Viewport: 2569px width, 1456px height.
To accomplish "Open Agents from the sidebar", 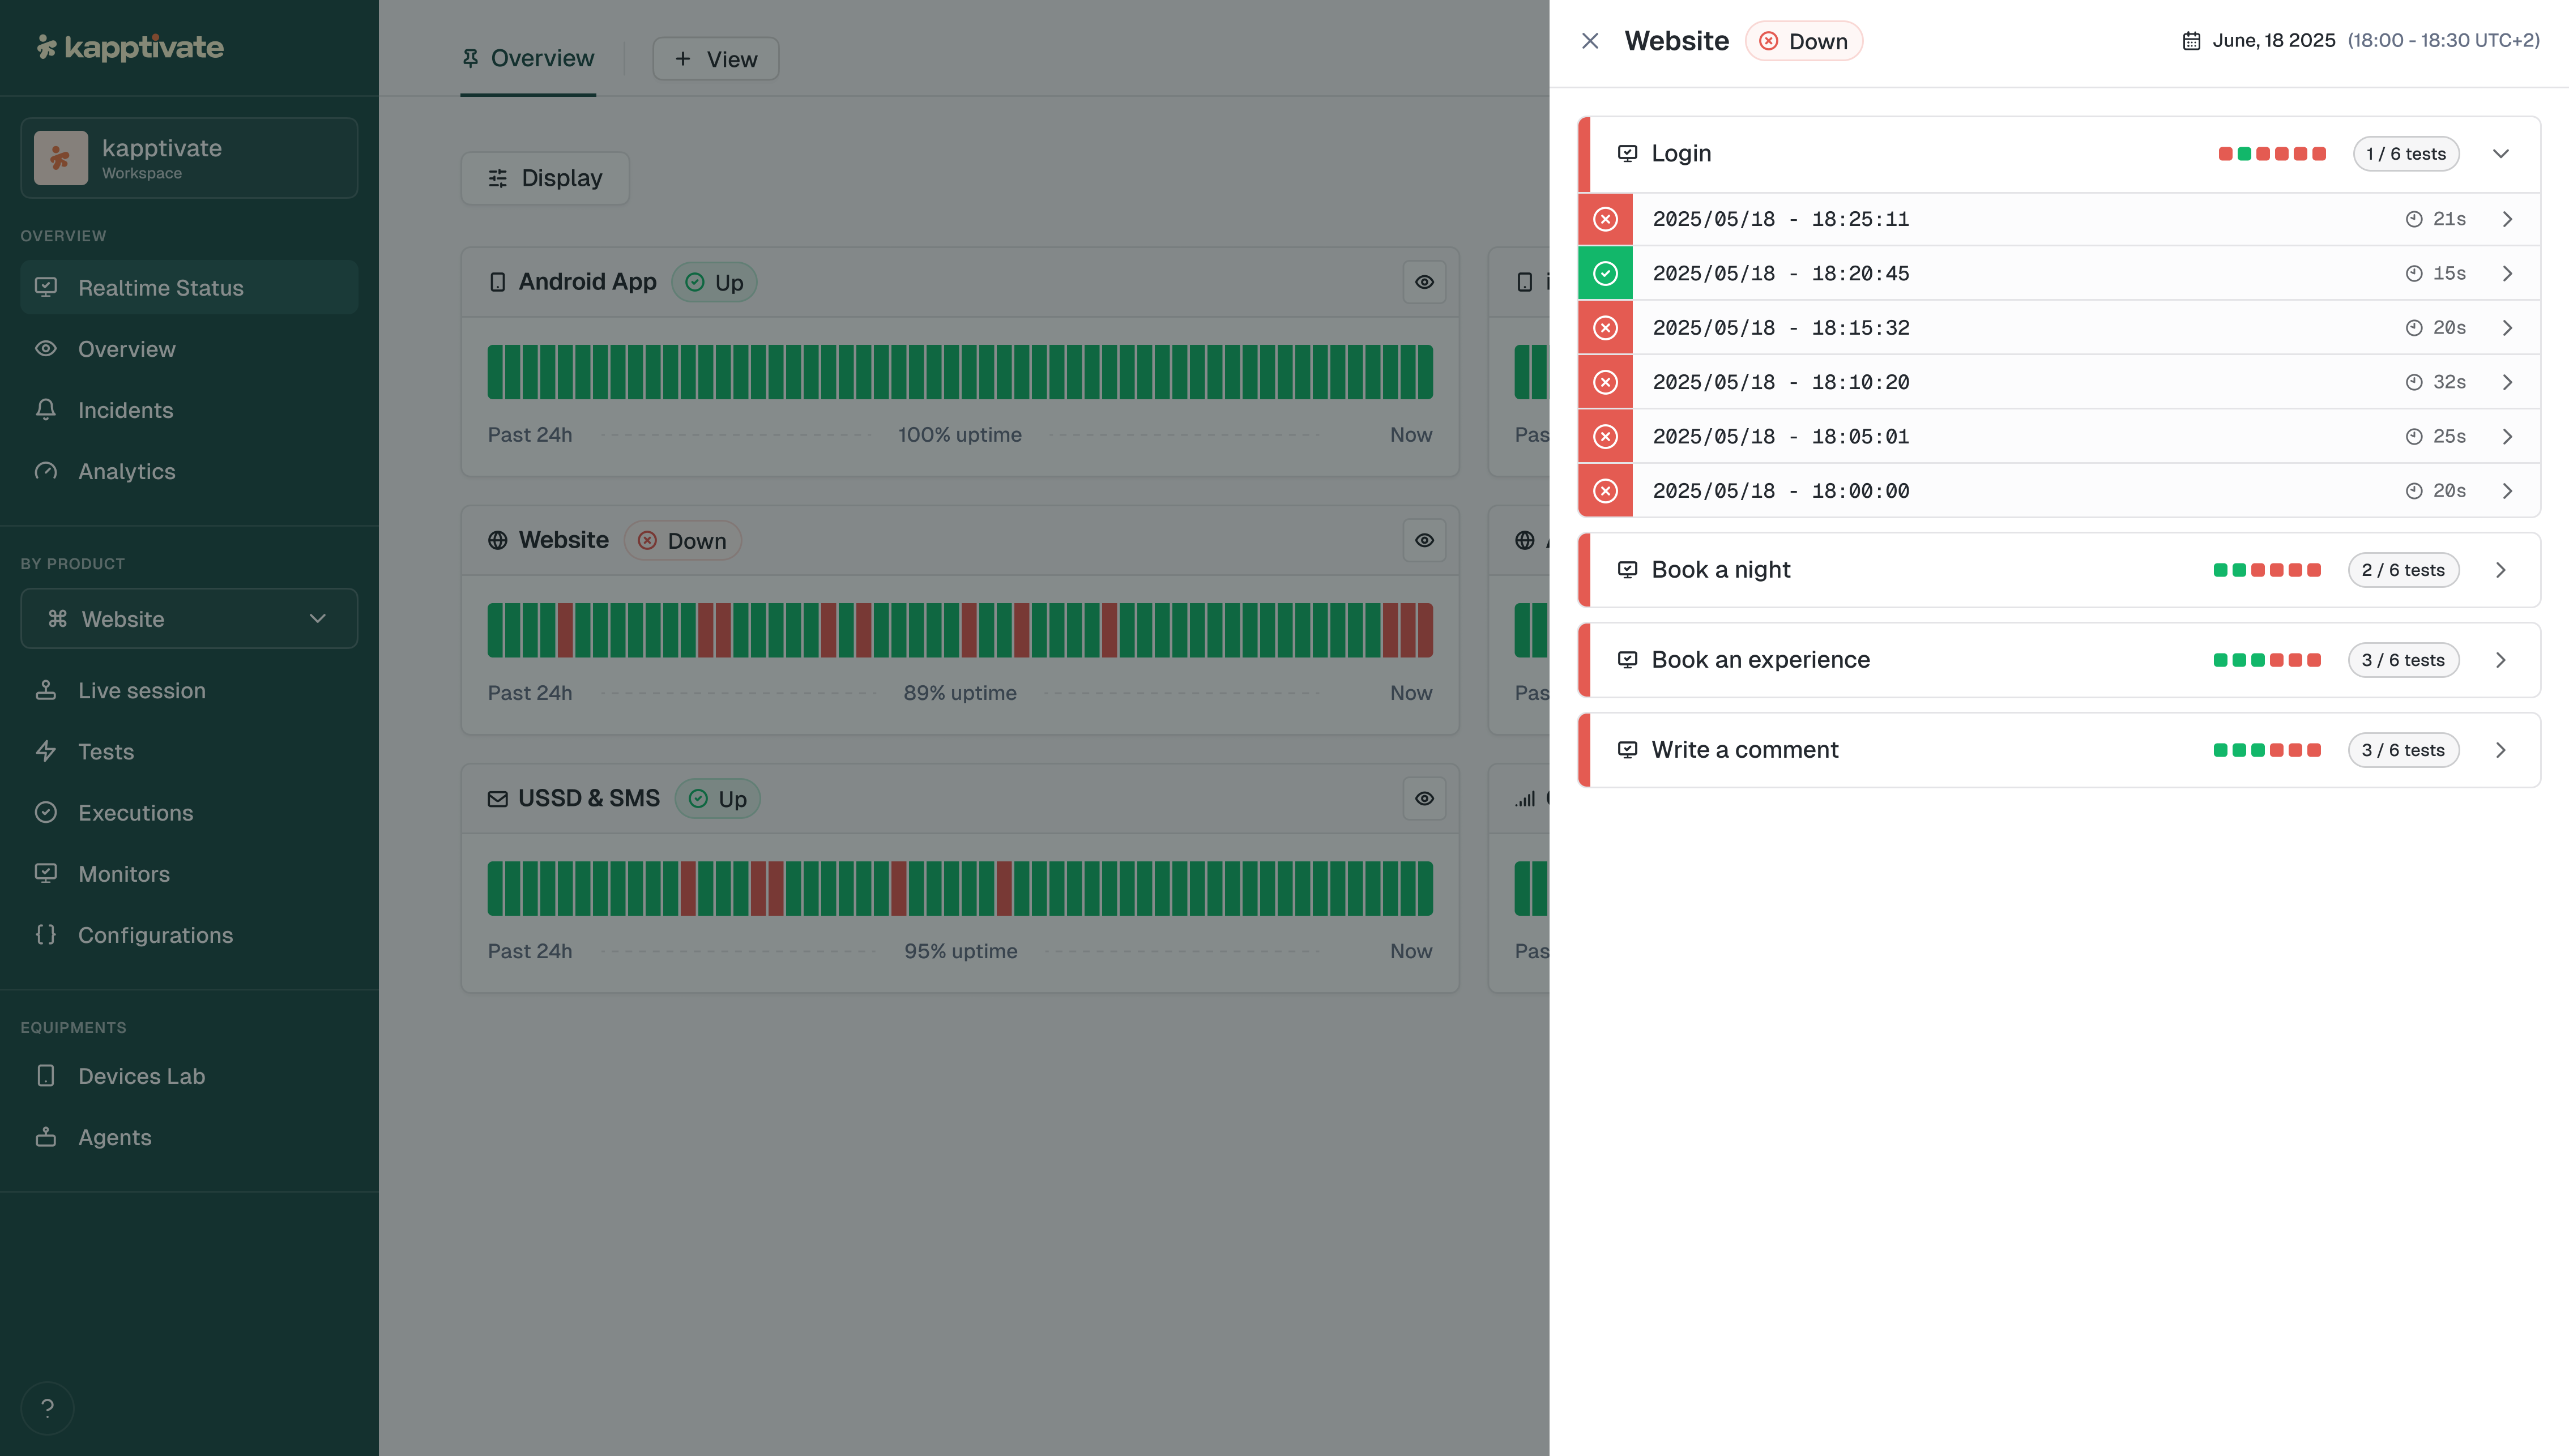I will pos(114,1137).
